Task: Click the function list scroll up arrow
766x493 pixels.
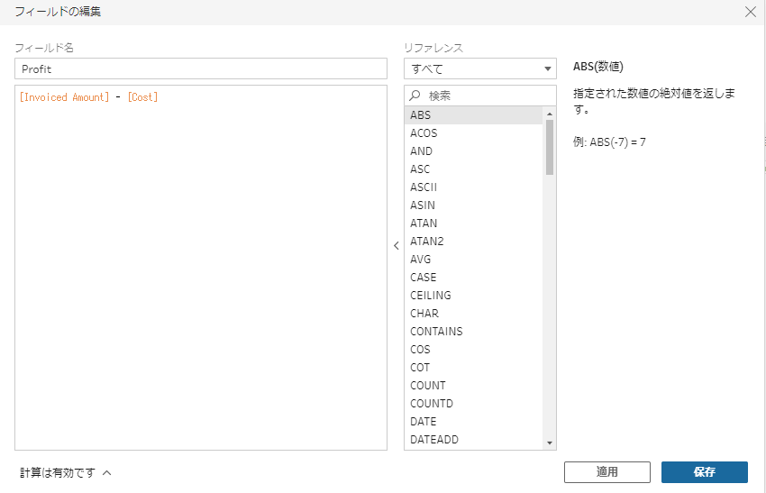Action: click(550, 114)
